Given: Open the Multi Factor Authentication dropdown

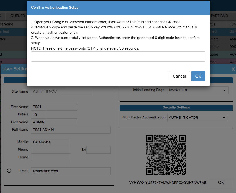Looking at the screenshot, I should pyautogui.click(x=198, y=118).
